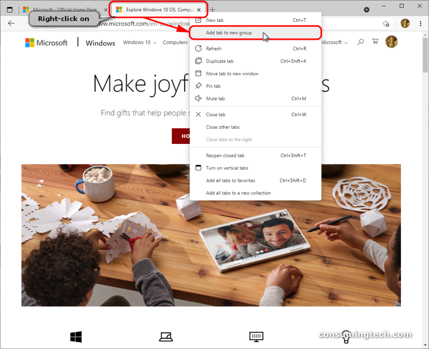
Task: Choose Add all tabs to favorites
Action: pyautogui.click(x=256, y=180)
